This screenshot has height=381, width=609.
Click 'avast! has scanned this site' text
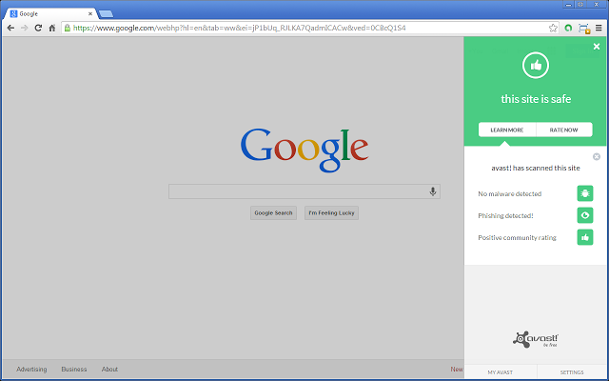point(536,168)
